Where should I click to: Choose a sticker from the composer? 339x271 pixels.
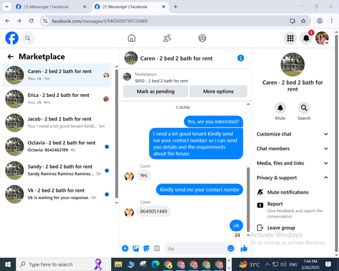coord(146,249)
